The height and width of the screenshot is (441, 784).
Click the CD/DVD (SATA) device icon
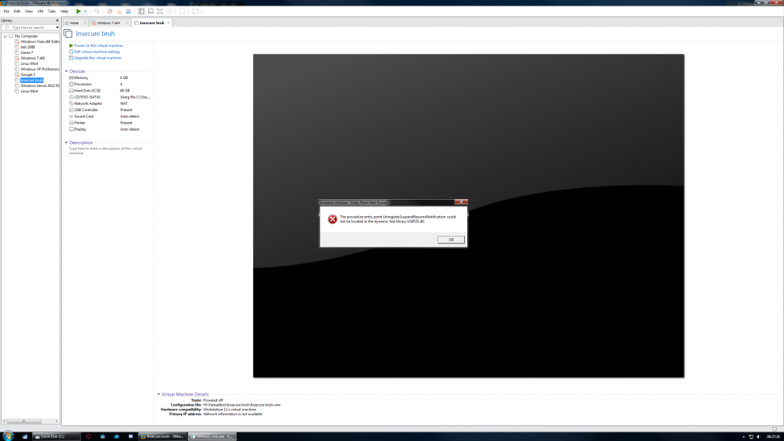click(x=71, y=97)
